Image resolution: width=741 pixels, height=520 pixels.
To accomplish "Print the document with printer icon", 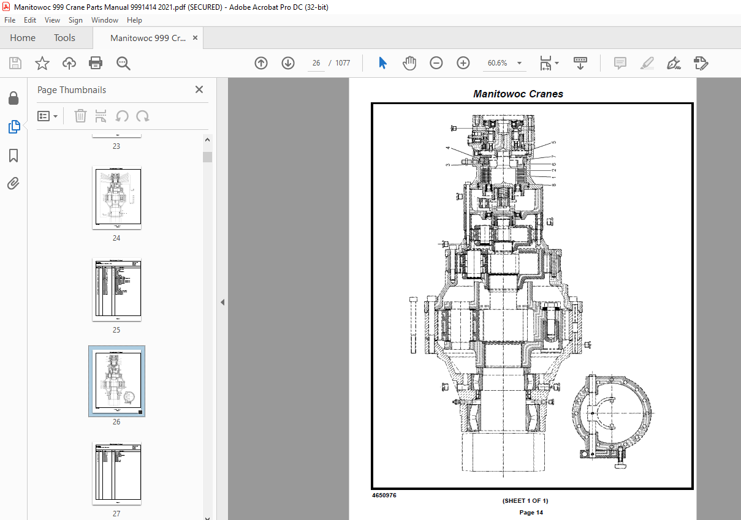I will coord(96,63).
